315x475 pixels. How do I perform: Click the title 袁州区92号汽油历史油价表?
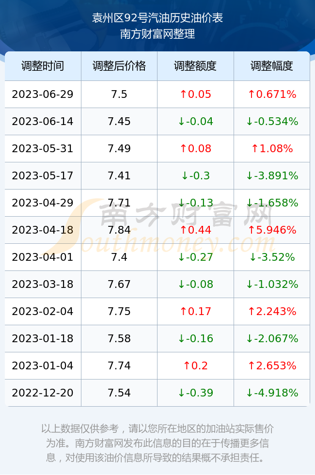click(x=157, y=18)
